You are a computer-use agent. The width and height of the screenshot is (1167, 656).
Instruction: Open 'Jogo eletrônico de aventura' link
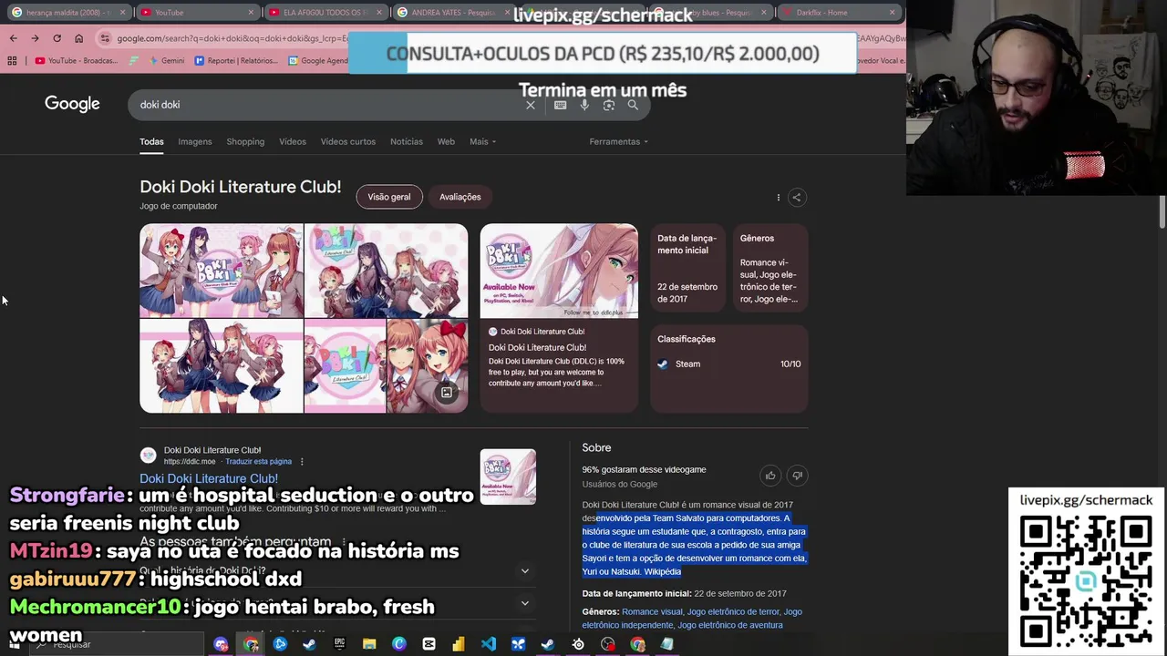point(730,625)
